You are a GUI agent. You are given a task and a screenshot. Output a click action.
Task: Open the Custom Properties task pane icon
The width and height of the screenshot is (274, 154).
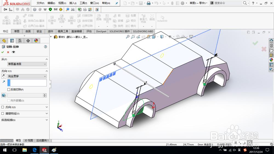click(271, 65)
